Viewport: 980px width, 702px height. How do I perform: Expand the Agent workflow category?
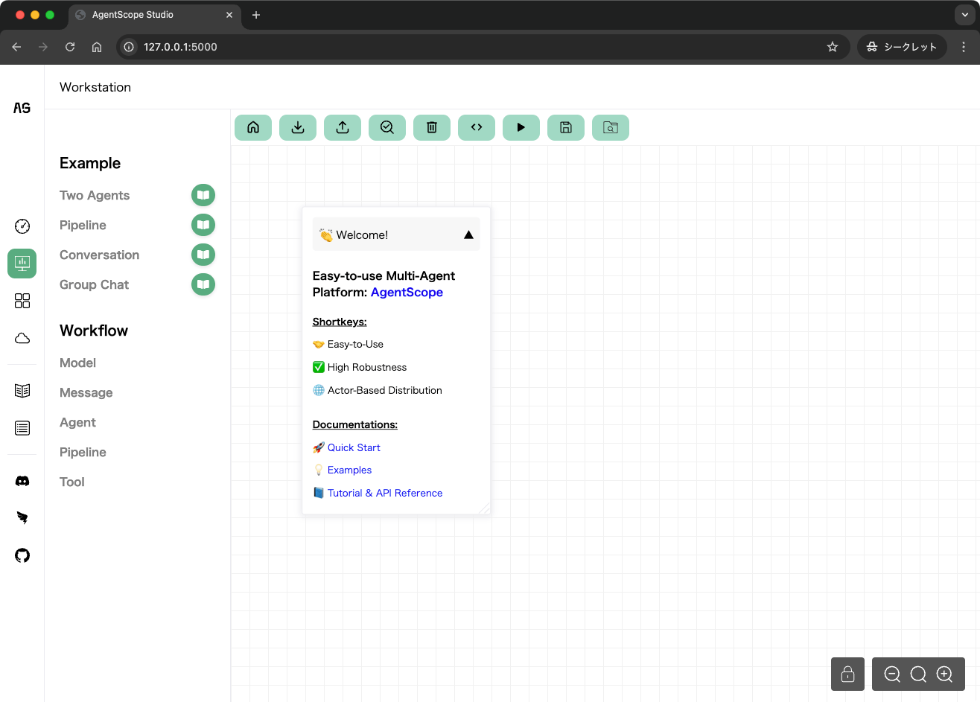(x=77, y=422)
